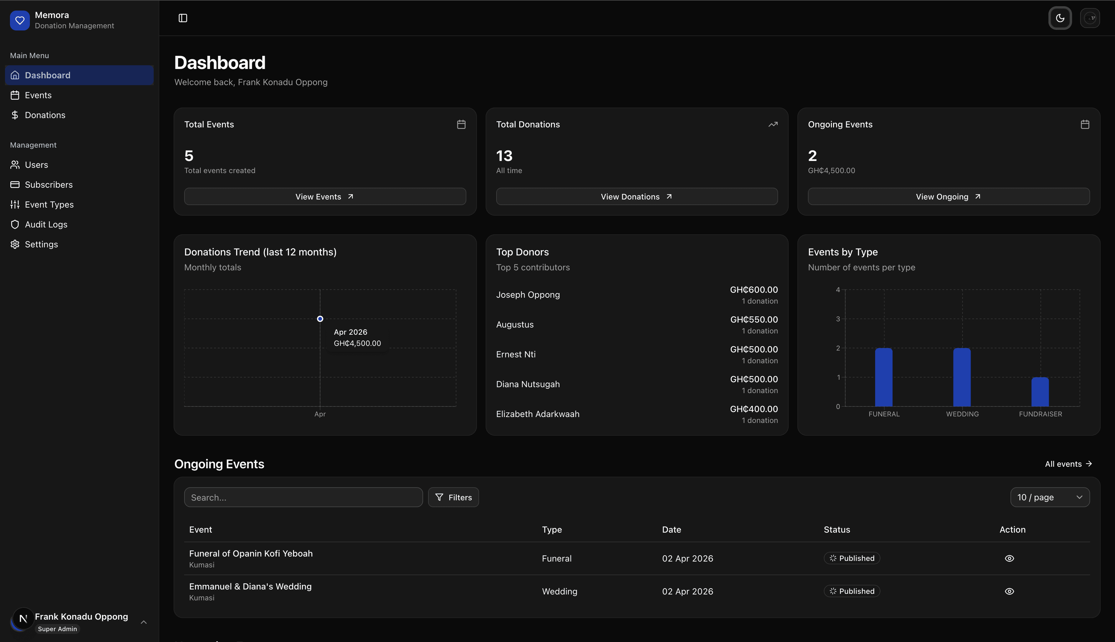Viewport: 1115px width, 642px height.
Task: Toggle dark mode with the moon icon
Action: (1060, 18)
